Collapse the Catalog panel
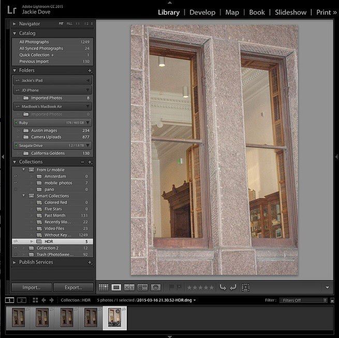Image resolution: width=339 pixels, height=338 pixels. 14,33
